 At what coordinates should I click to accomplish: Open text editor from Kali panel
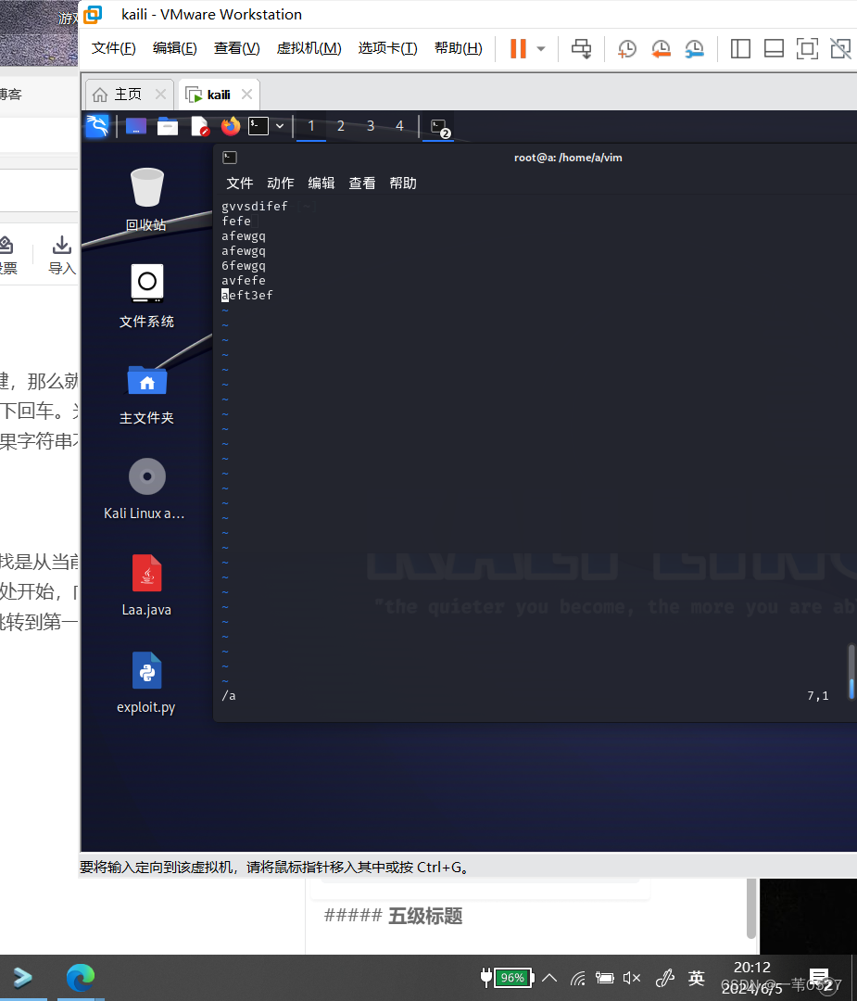point(200,126)
